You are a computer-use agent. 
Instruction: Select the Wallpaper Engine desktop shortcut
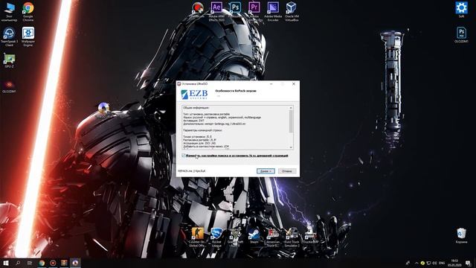pyautogui.click(x=28, y=37)
